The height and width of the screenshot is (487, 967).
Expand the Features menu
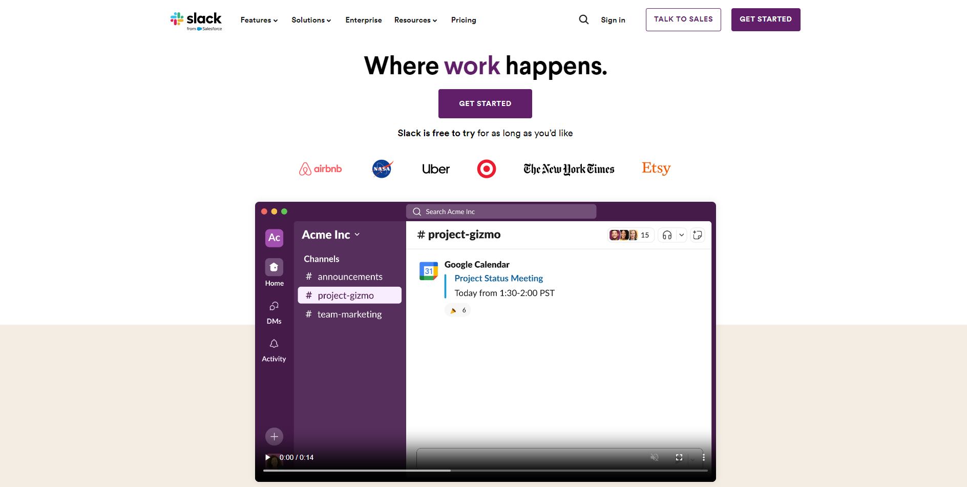point(259,20)
